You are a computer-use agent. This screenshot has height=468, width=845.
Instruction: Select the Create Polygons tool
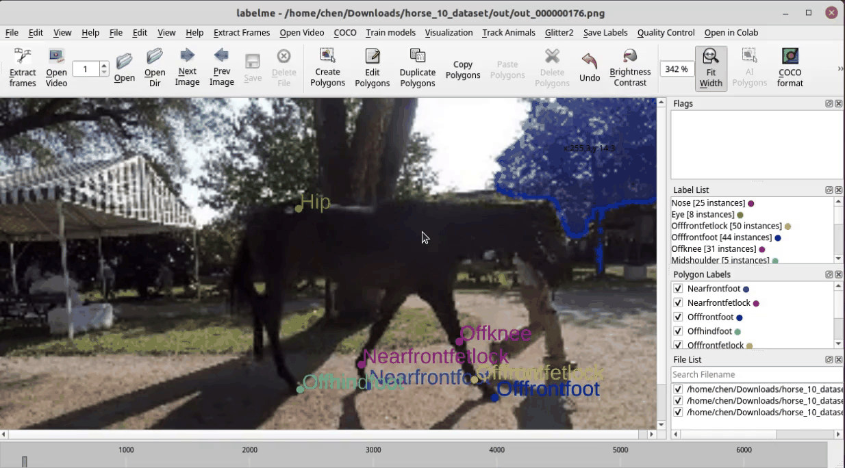327,68
